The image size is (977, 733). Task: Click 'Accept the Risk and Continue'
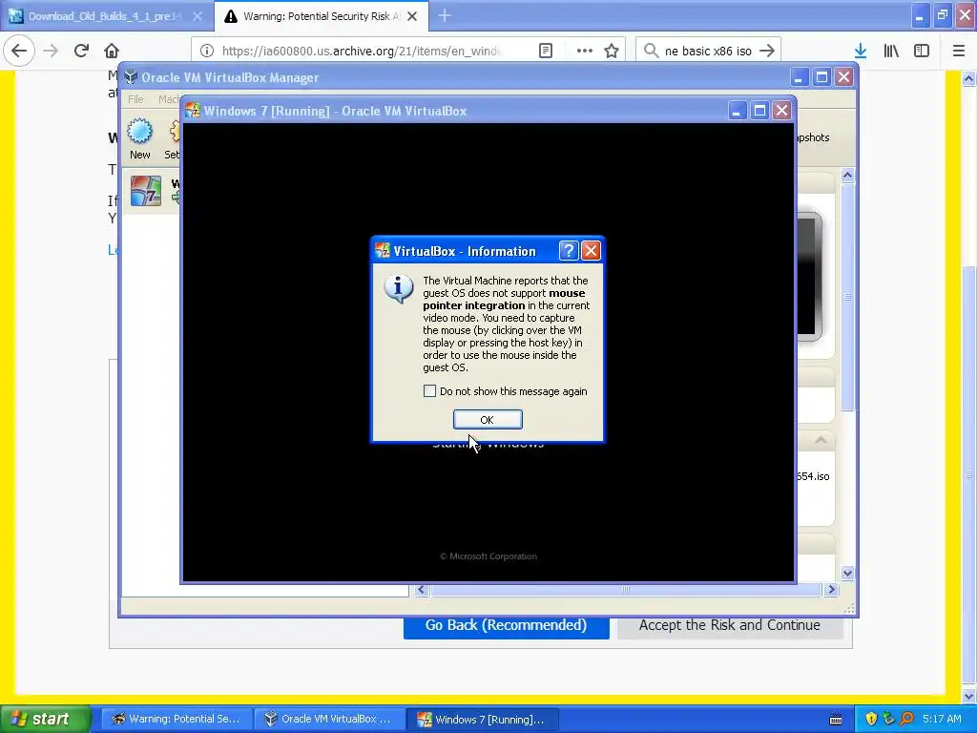pos(730,625)
